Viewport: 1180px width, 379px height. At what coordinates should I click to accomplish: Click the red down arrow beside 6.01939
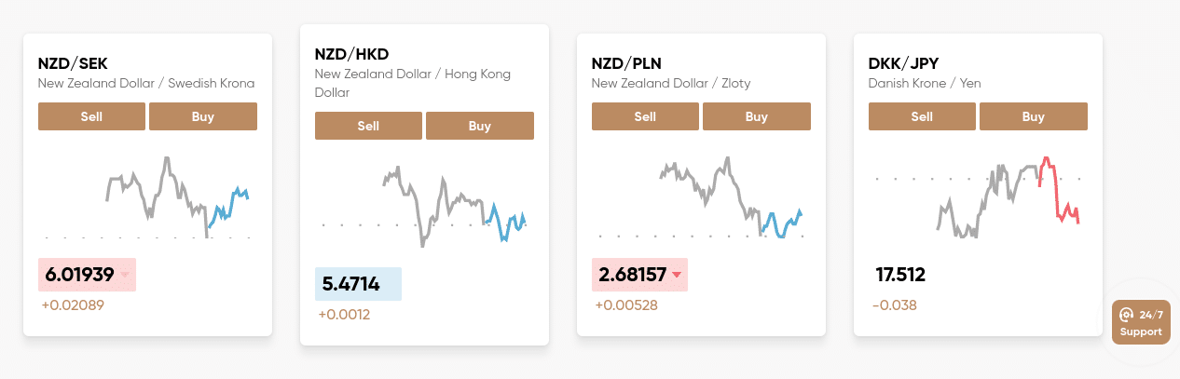124,275
